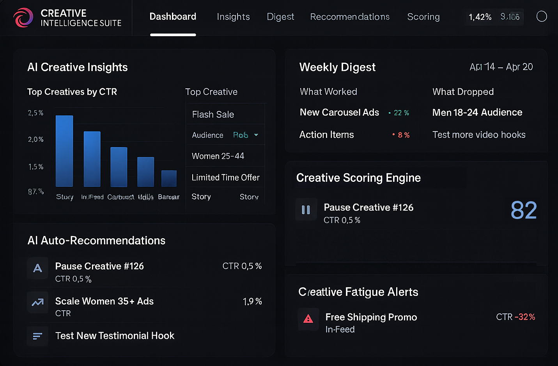The image size is (558, 366).
Task: Click the 1,42% metric badge in the header
Action: click(x=479, y=17)
